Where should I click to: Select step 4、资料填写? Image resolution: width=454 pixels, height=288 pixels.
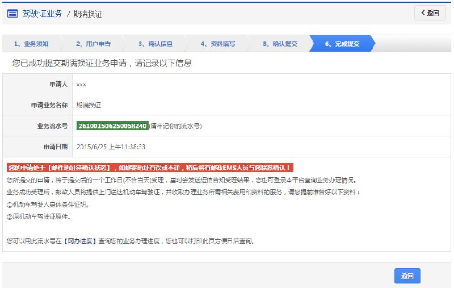coord(218,44)
